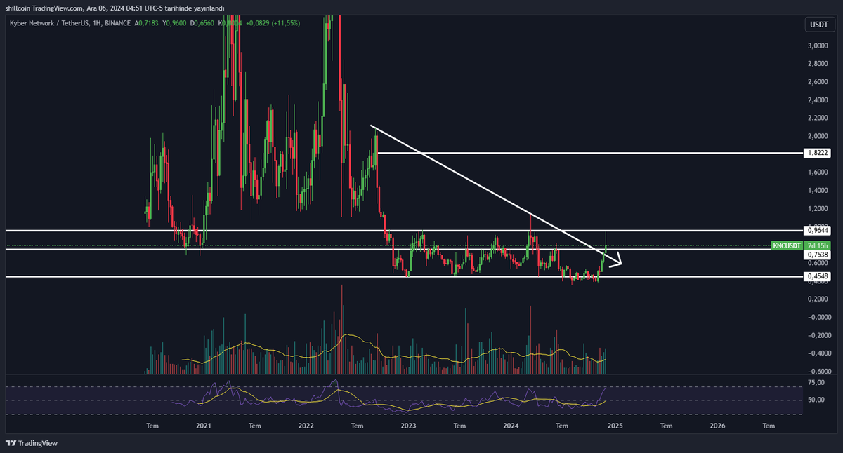Click the change value +0,0829 (+11,55%)
The width and height of the screenshot is (843, 453).
[273, 23]
